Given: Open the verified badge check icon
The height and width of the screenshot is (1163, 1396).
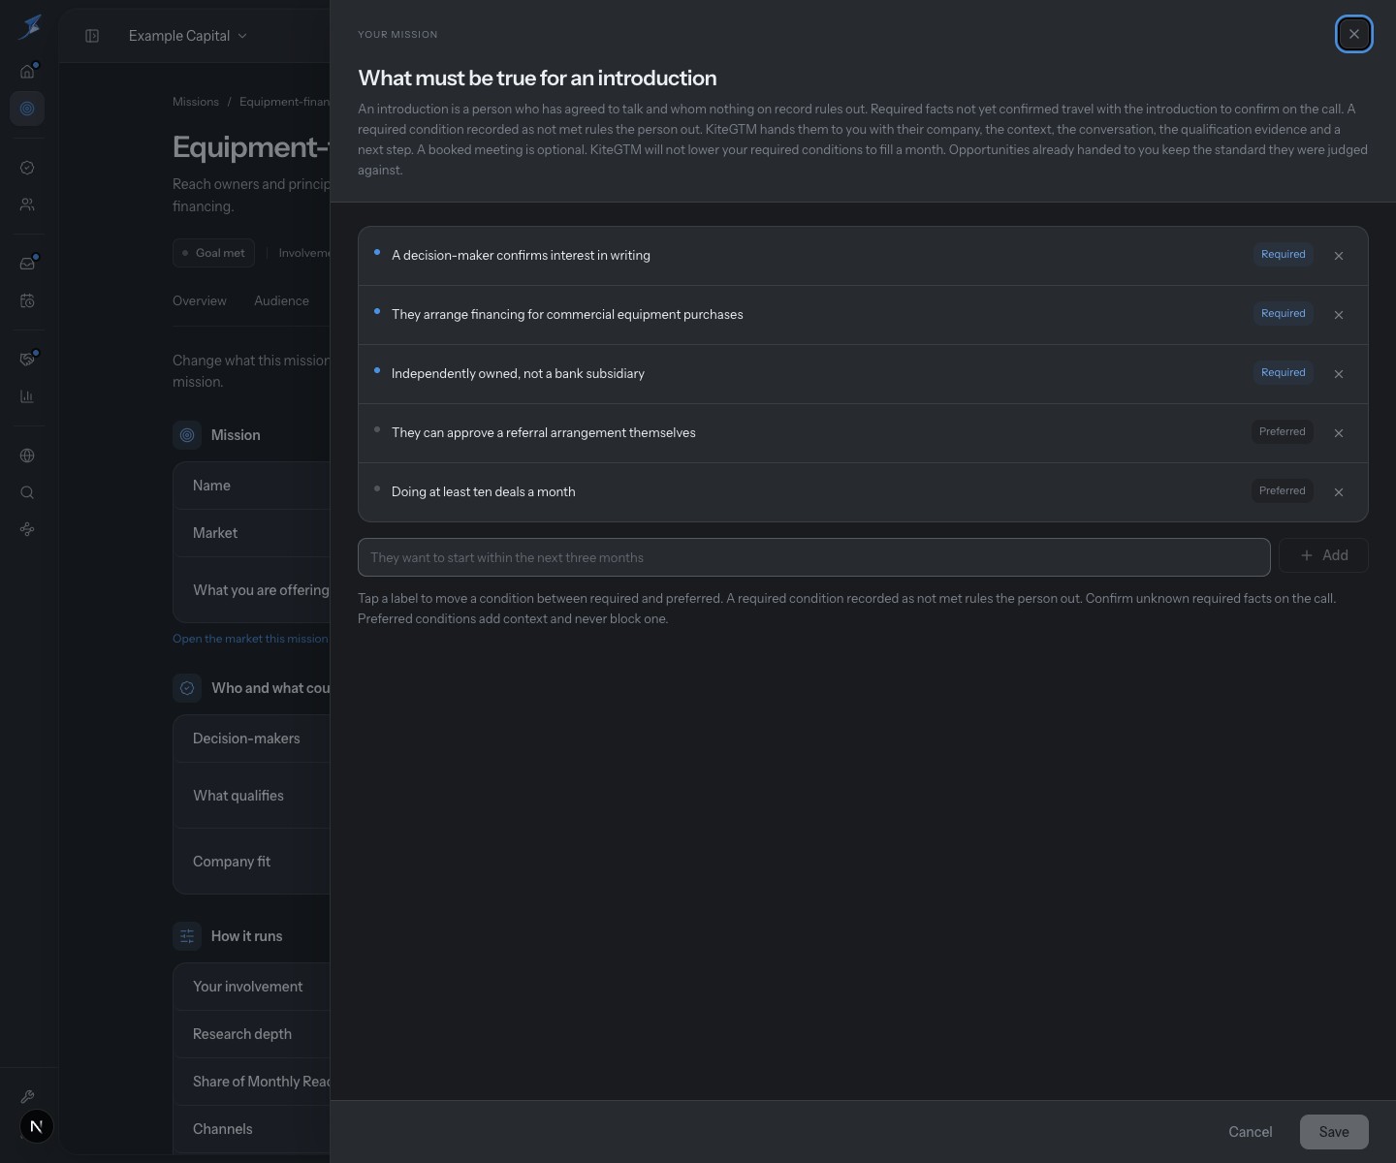Looking at the screenshot, I should (x=27, y=168).
